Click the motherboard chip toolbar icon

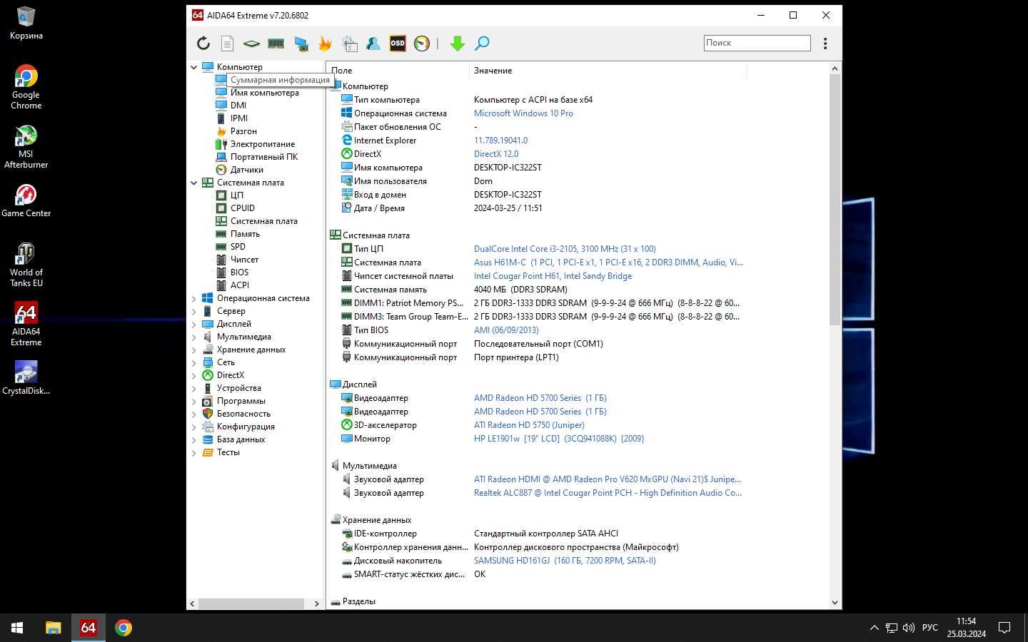[x=251, y=44]
